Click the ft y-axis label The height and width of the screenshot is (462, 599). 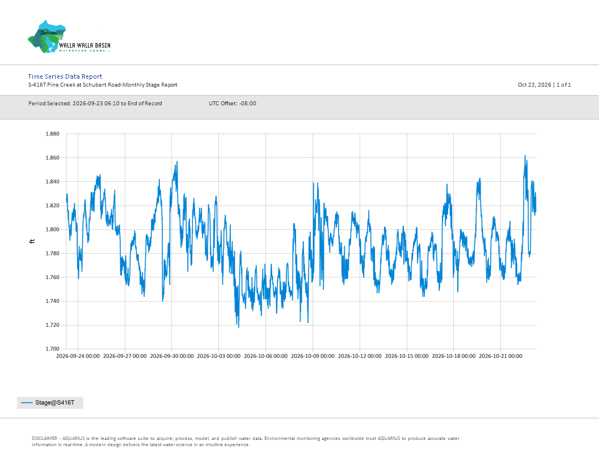[x=32, y=241]
